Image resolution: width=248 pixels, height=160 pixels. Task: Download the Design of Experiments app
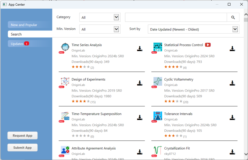(140, 83)
